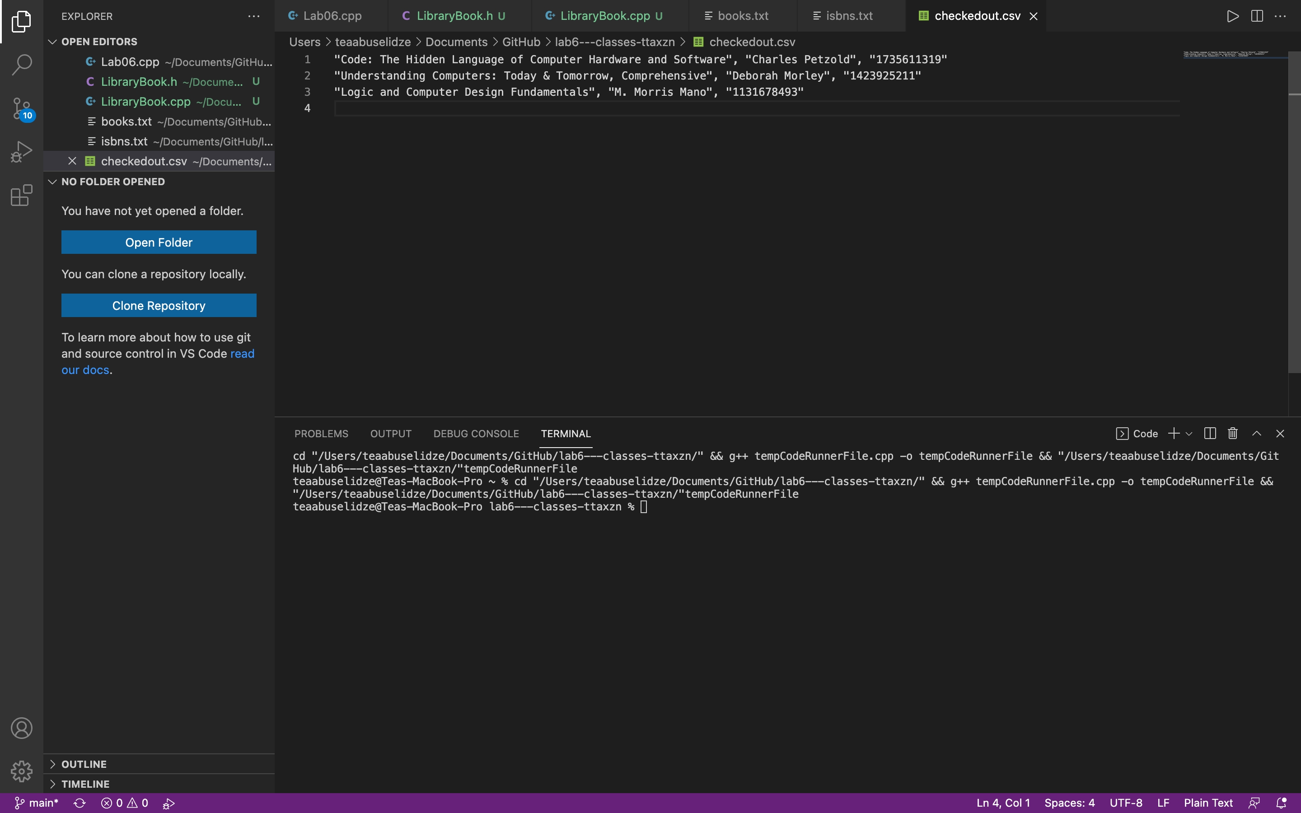This screenshot has width=1301, height=813.
Task: Open the Manage settings gear
Action: tap(22, 771)
